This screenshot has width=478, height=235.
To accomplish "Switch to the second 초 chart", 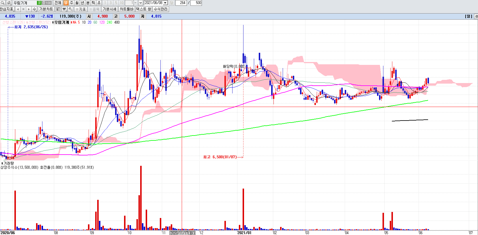I will click(x=99, y=3).
